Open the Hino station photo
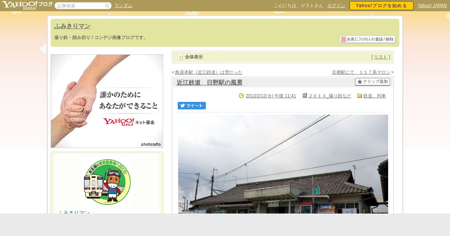This screenshot has width=450, height=236. (283, 164)
